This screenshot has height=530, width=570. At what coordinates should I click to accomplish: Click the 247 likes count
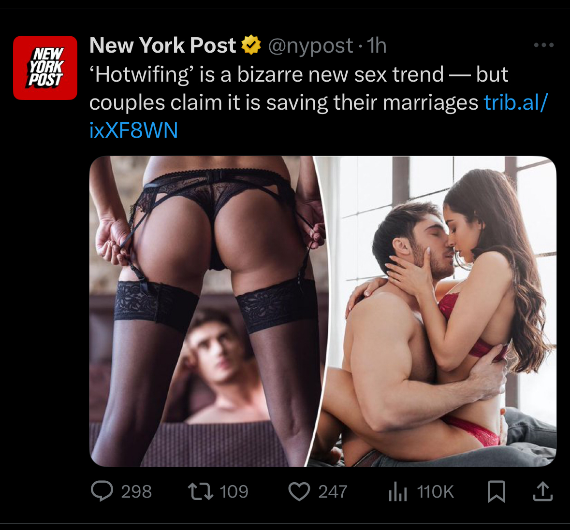click(x=333, y=491)
